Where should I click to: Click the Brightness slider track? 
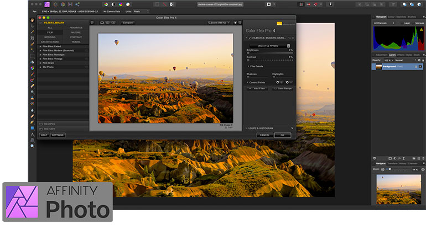[x=269, y=53]
